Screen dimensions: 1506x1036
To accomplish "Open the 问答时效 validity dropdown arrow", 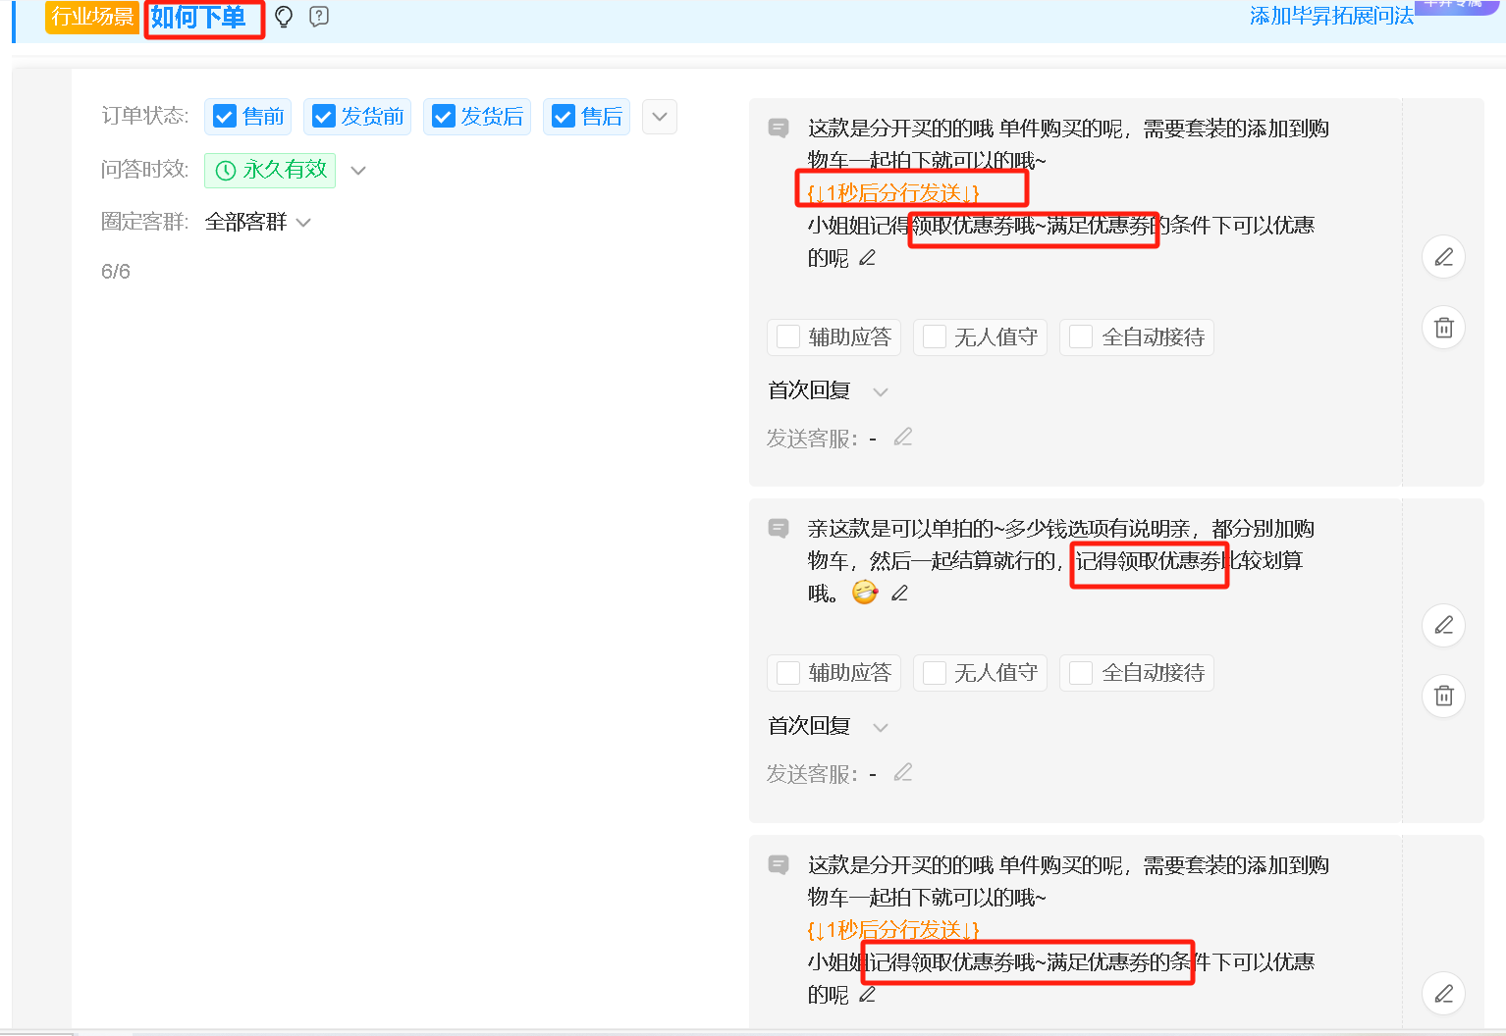I will [x=358, y=171].
